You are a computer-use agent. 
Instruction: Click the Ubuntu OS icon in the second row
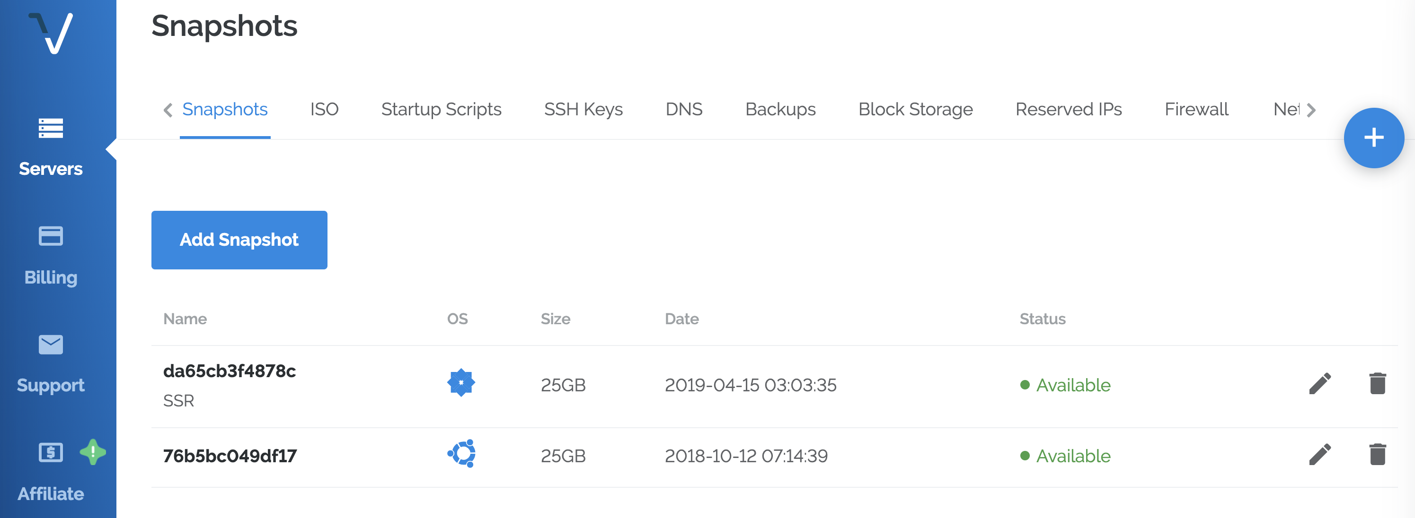click(461, 454)
